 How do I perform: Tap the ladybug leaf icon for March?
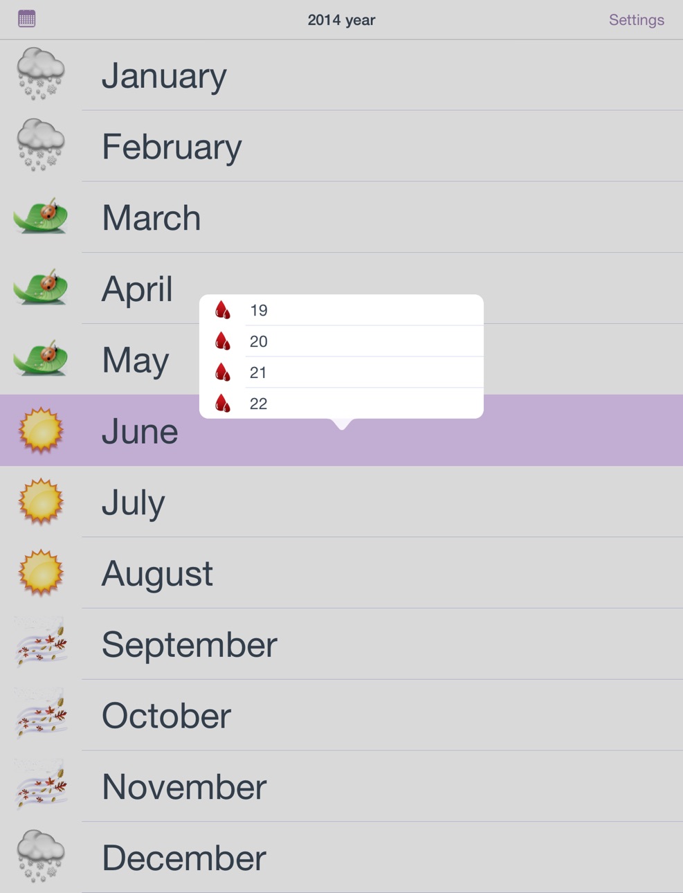tap(41, 217)
